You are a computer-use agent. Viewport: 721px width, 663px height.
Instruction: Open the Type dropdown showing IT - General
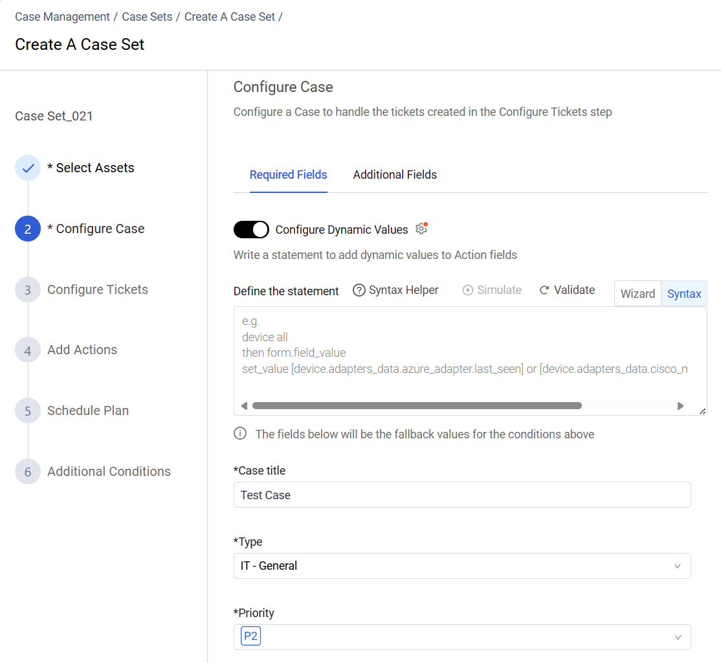click(462, 565)
